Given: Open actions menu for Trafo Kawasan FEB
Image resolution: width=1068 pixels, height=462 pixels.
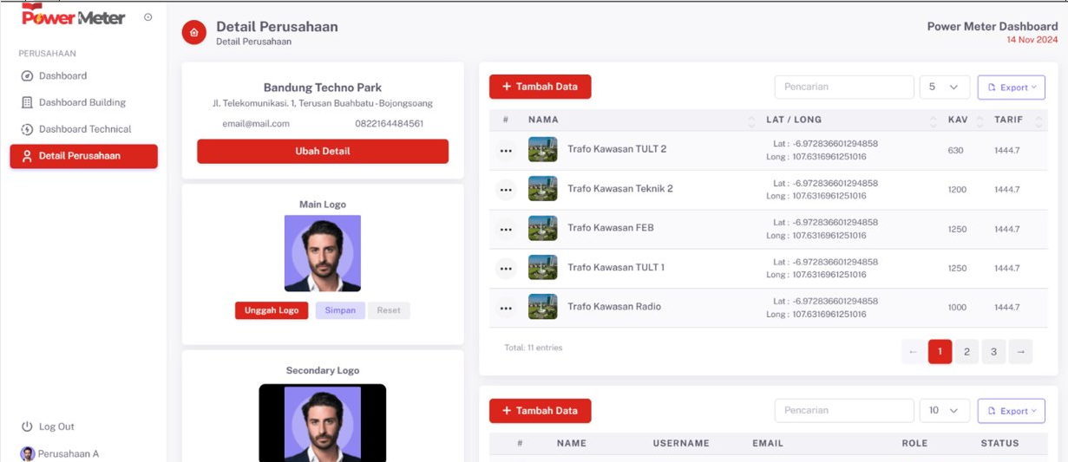Looking at the screenshot, I should [506, 230].
